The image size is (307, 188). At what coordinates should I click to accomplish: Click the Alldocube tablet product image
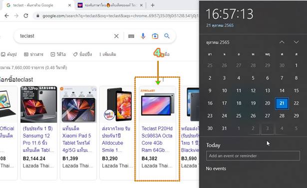pos(118,104)
